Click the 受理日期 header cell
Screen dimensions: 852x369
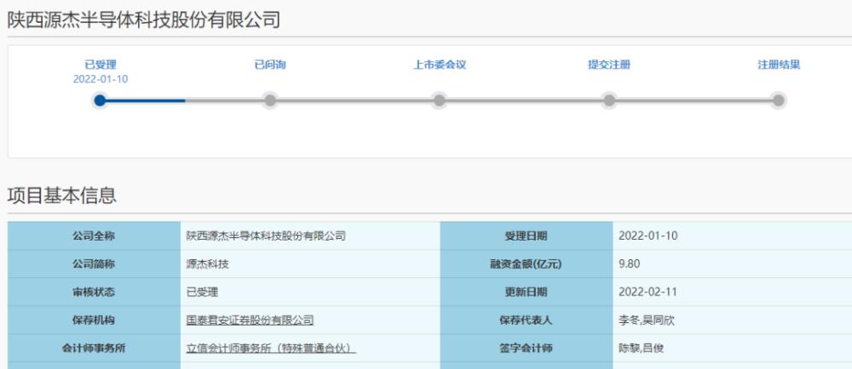click(526, 236)
